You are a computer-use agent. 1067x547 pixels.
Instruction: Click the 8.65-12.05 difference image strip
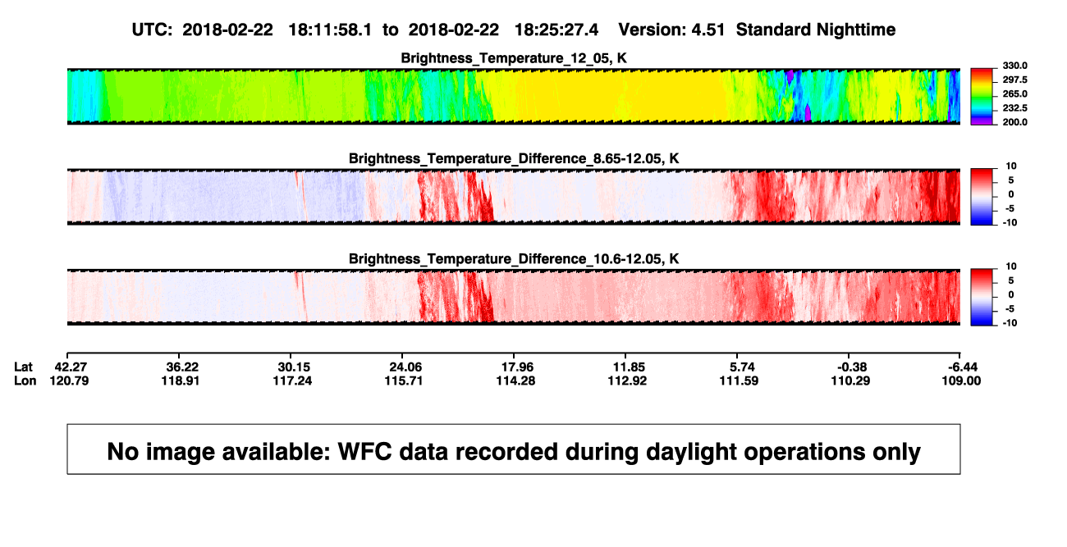(514, 197)
